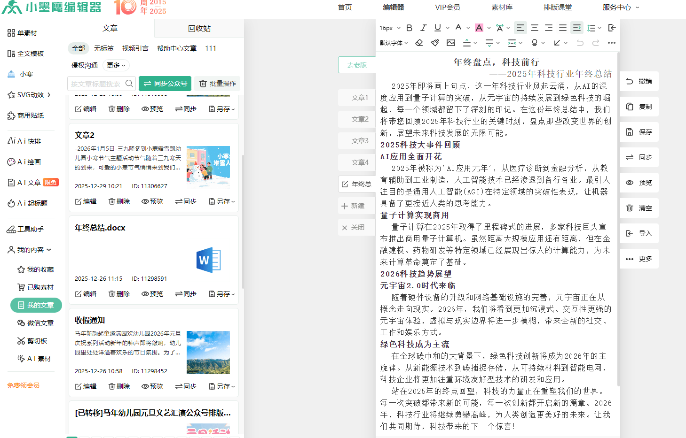
Task: Click the format painter brush icon
Action: point(435,43)
